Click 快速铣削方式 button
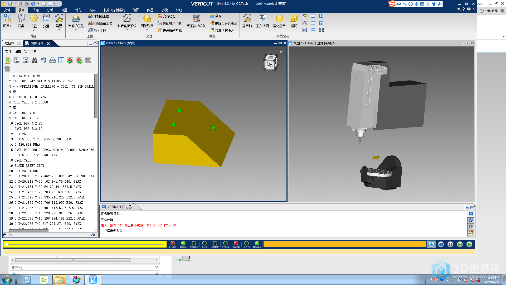The width and height of the screenshot is (506, 285). 170,30
